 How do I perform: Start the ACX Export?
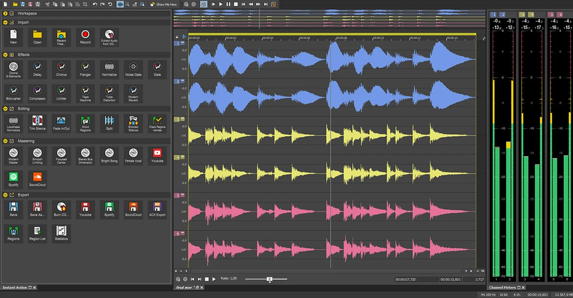157,209
